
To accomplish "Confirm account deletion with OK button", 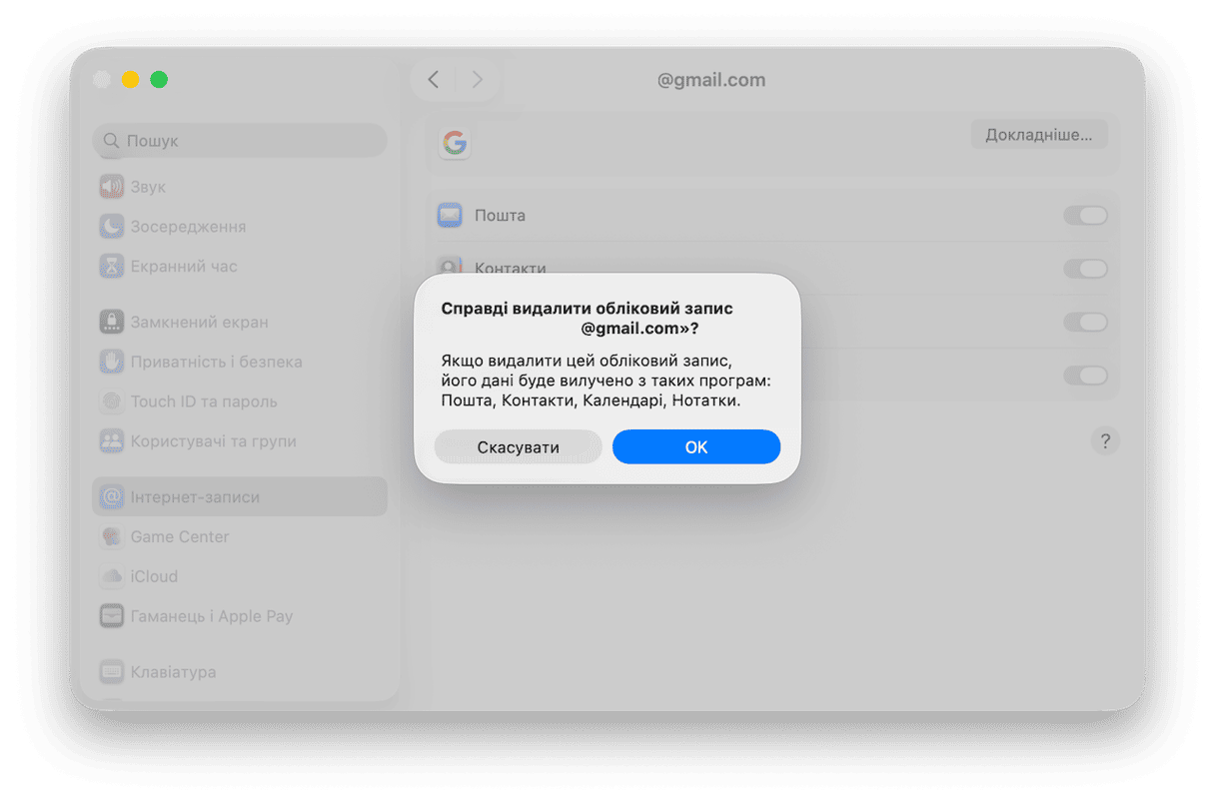I will [x=696, y=447].
